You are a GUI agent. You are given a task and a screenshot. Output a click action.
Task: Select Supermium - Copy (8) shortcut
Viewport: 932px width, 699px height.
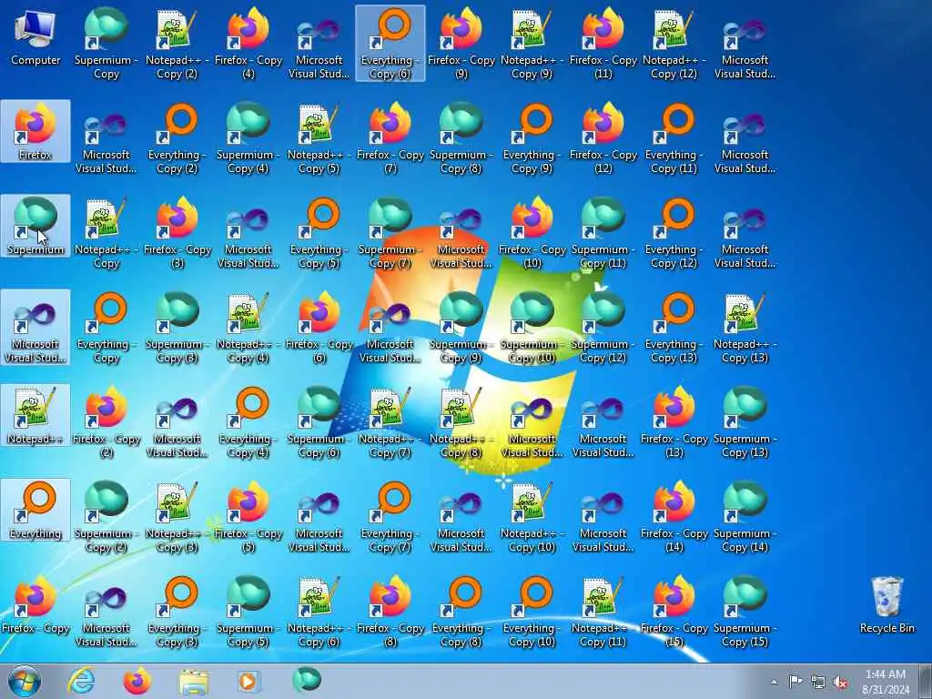[x=461, y=138]
